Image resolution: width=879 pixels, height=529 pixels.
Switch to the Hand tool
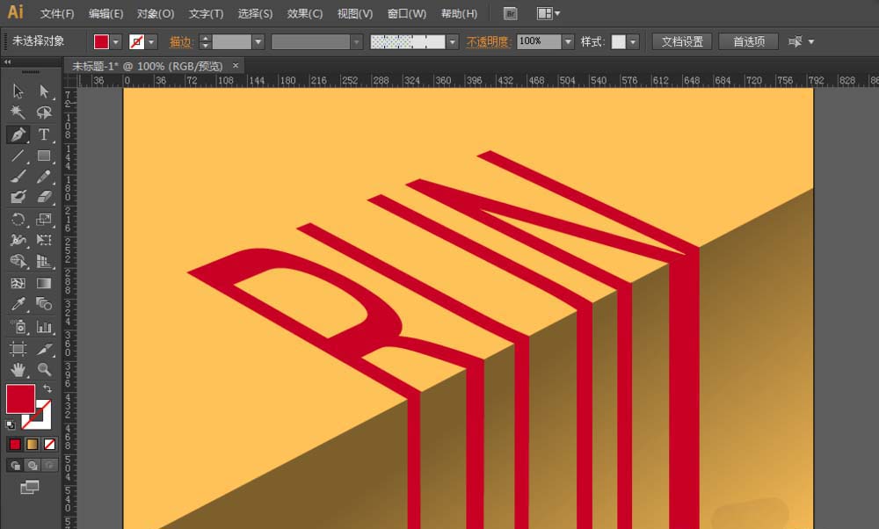click(18, 370)
